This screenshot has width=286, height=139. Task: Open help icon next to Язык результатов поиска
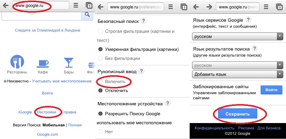[255, 48]
